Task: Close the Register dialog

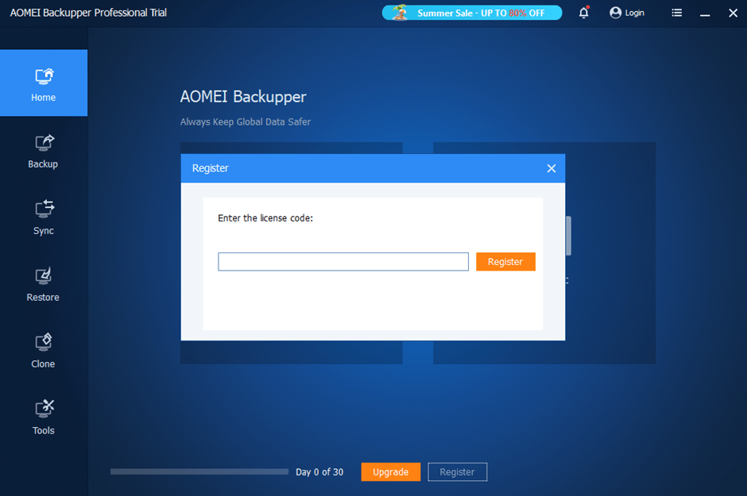Action: pyautogui.click(x=552, y=168)
